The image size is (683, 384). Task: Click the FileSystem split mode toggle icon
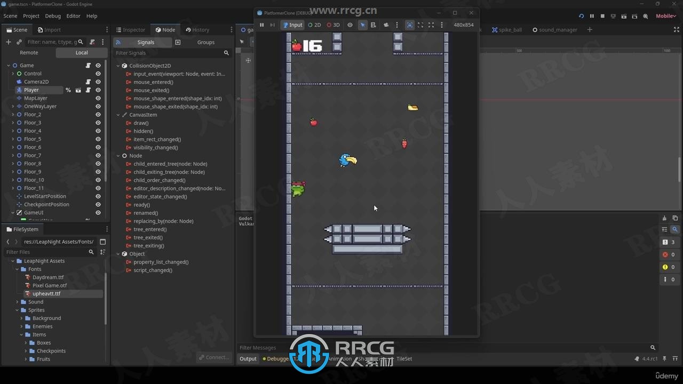(x=103, y=242)
